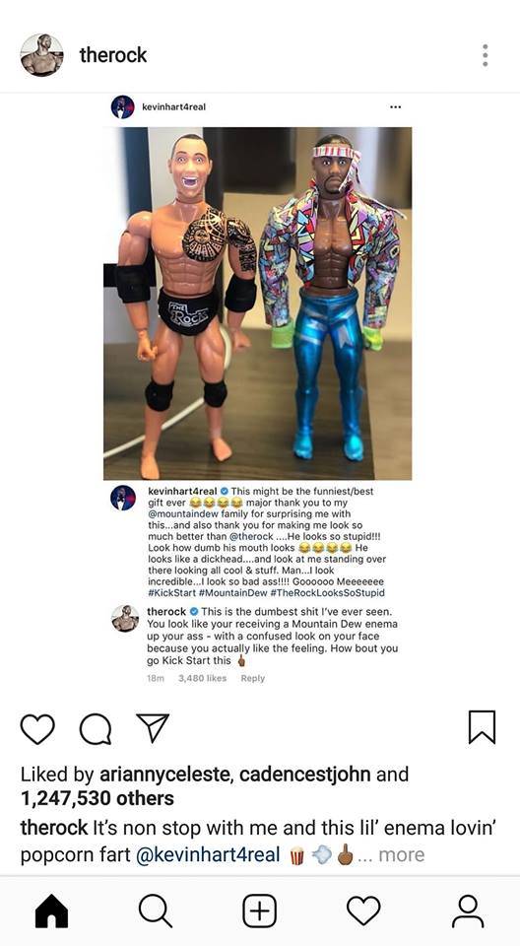Tap the action figures post image
Image resolution: width=520 pixels, height=946 pixels.
[258, 304]
